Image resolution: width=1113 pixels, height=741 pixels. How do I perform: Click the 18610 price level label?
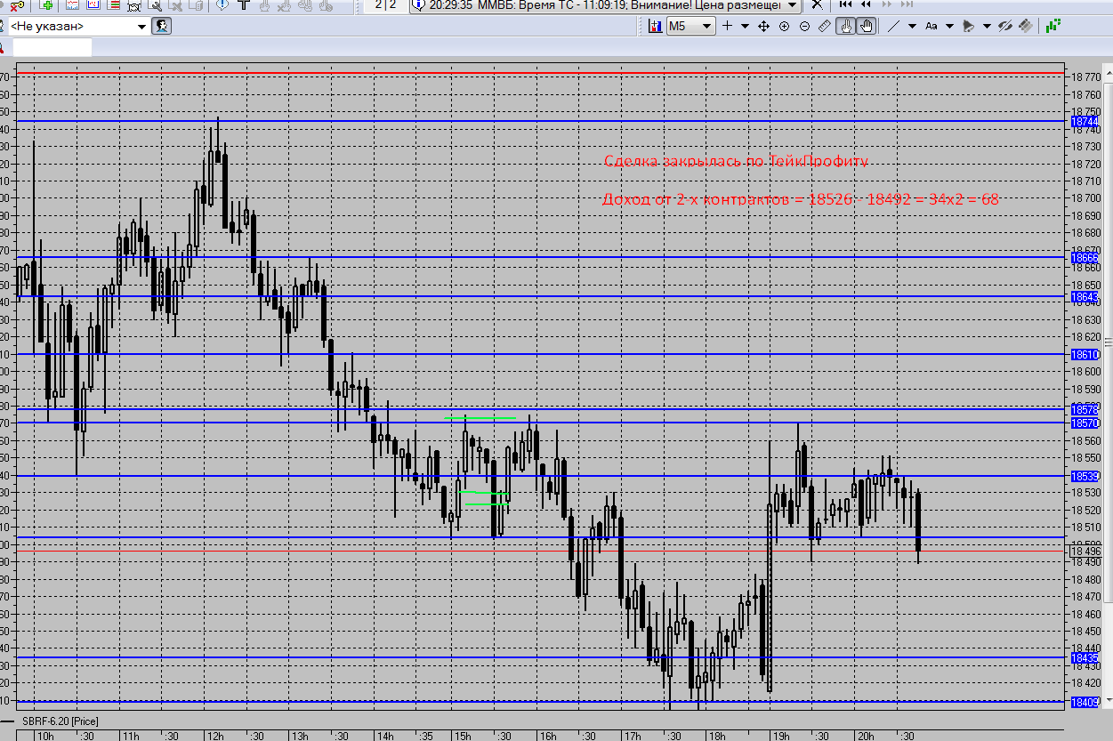(1085, 354)
